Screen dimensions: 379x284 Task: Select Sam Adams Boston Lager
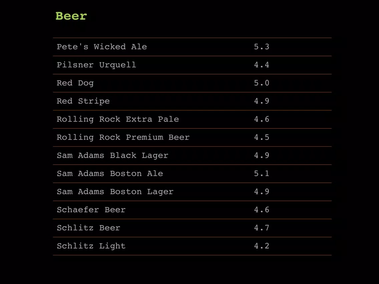[x=192, y=192]
